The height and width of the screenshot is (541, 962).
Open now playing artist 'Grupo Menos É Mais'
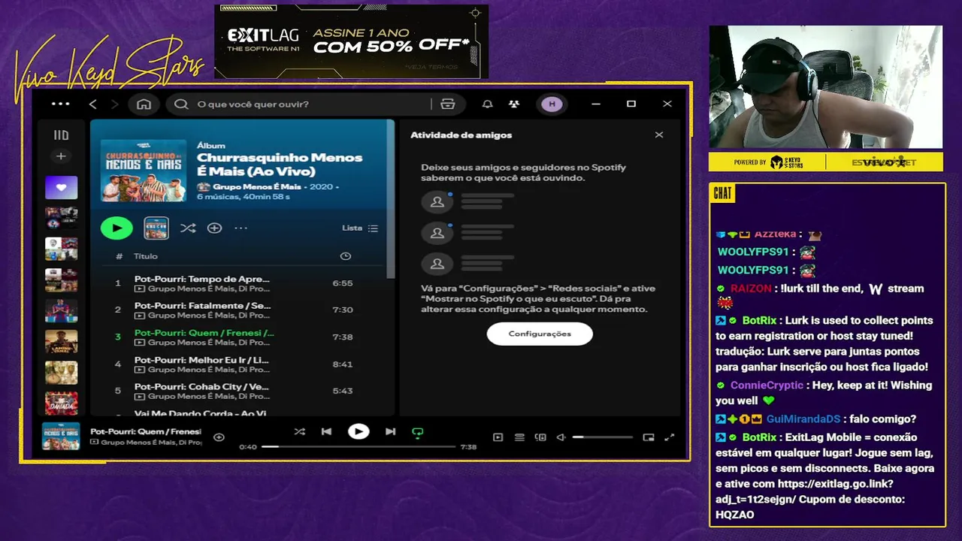click(x=151, y=443)
